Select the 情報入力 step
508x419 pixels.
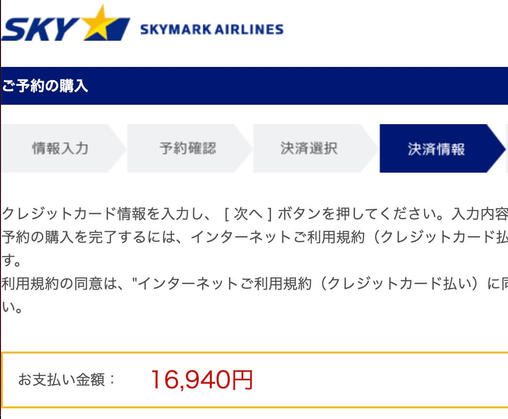pos(60,148)
